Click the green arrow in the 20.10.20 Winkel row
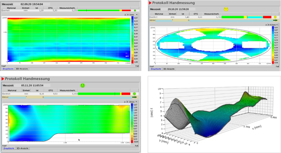Image resolution: width=281 pixels, height=153 pixels. pyautogui.click(x=275, y=20)
